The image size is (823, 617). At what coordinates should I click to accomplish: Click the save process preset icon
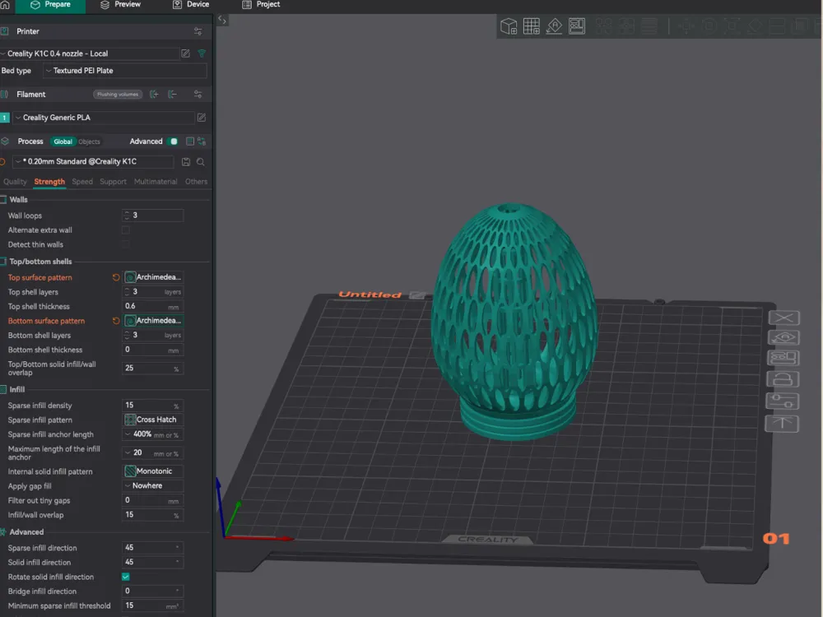point(186,161)
